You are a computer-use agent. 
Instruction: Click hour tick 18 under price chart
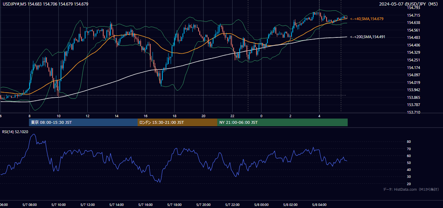tap(174, 116)
